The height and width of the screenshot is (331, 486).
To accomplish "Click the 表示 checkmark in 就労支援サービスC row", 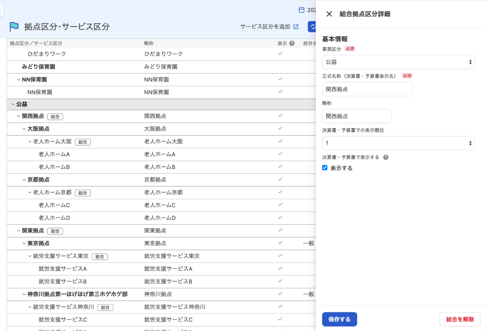I will [x=280, y=319].
